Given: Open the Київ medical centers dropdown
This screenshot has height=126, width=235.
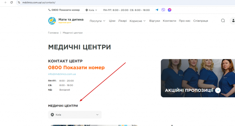Looking at the screenshot, I should click(x=75, y=115).
